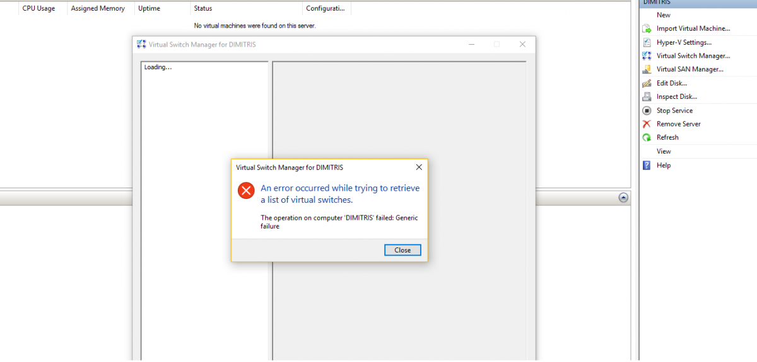Select Stop Service action
The height and width of the screenshot is (362, 757).
tap(674, 110)
